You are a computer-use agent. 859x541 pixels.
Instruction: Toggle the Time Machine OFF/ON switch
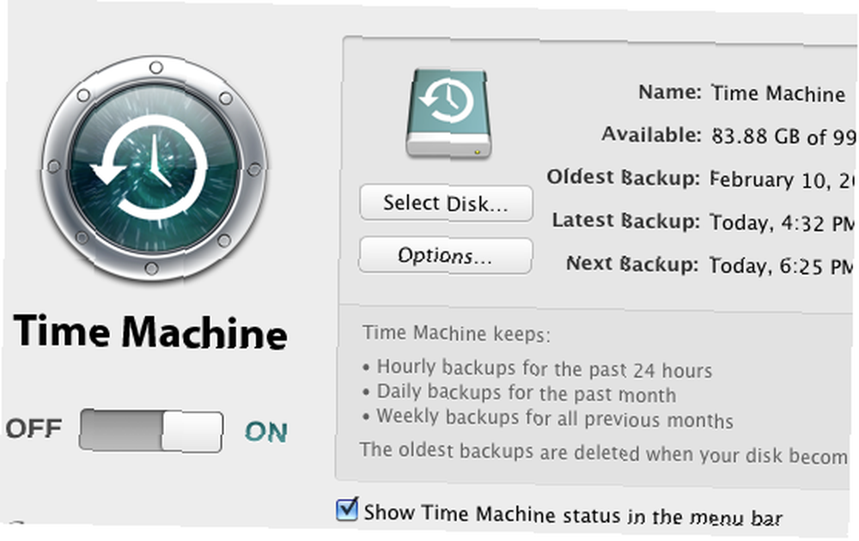(150, 430)
